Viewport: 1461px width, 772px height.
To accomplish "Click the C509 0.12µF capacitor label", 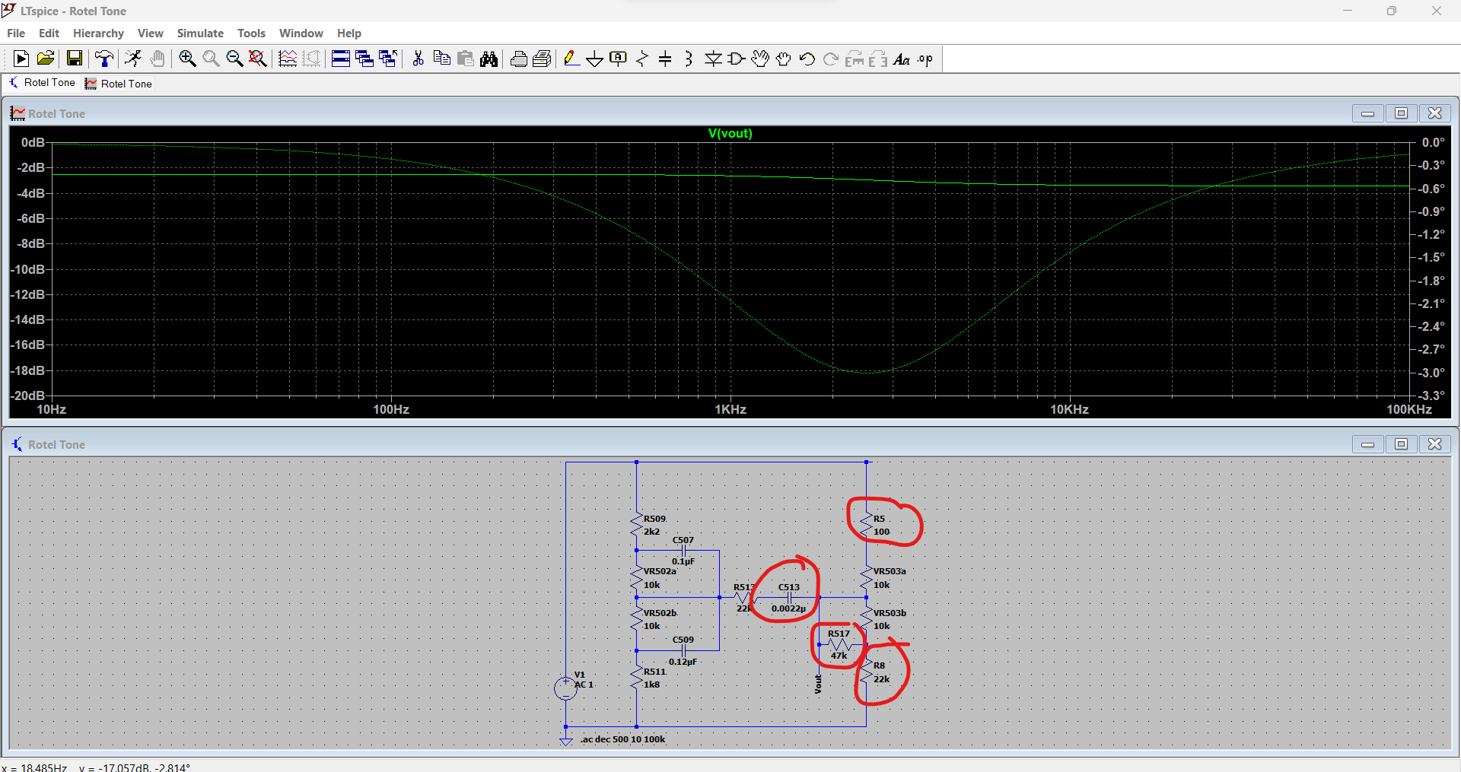I will [x=683, y=651].
